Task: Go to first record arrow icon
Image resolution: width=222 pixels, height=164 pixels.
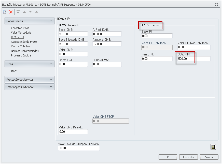Action: pos(18,12)
